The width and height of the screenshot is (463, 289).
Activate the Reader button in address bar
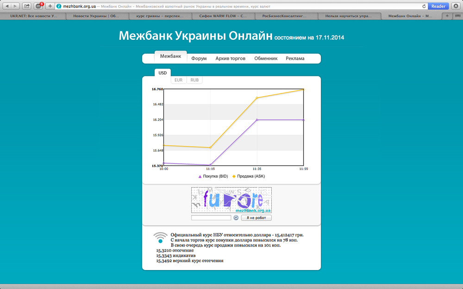[438, 6]
